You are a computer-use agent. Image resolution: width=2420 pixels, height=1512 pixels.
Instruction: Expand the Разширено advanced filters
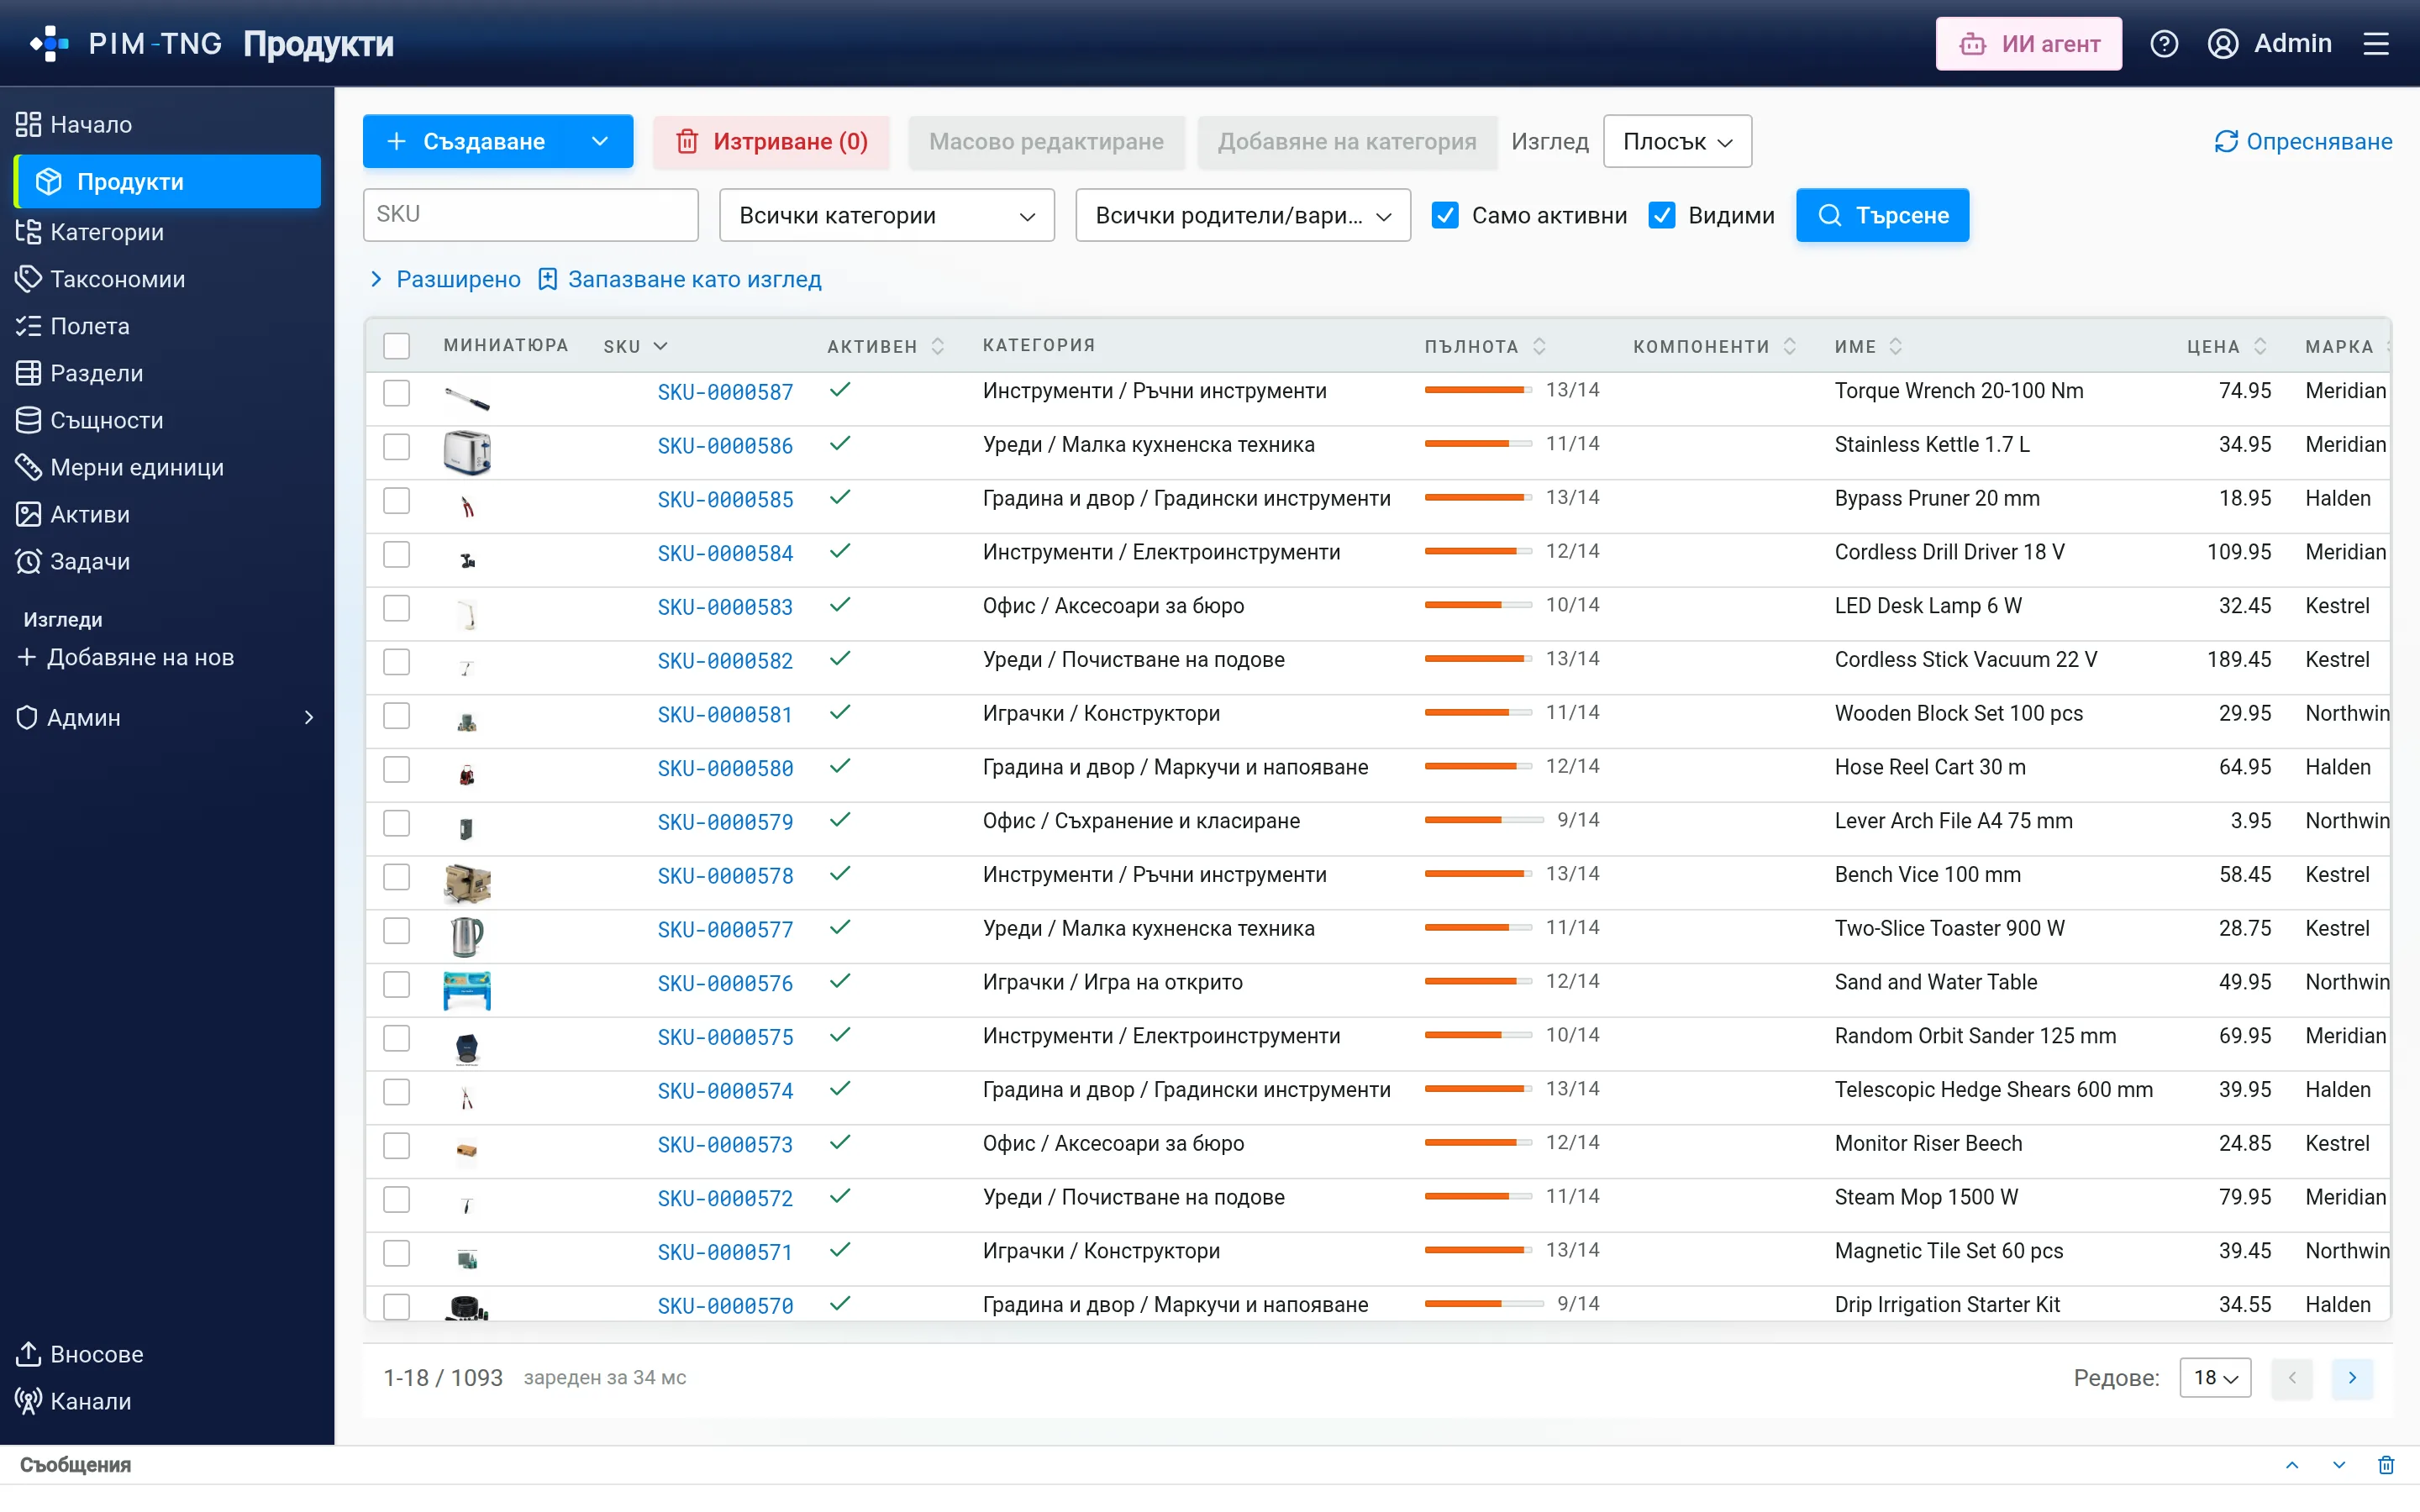(x=445, y=279)
